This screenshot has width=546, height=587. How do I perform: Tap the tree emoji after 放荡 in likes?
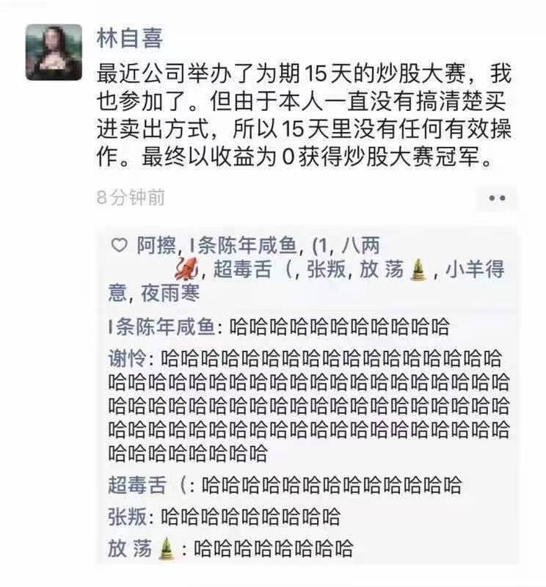tap(419, 270)
